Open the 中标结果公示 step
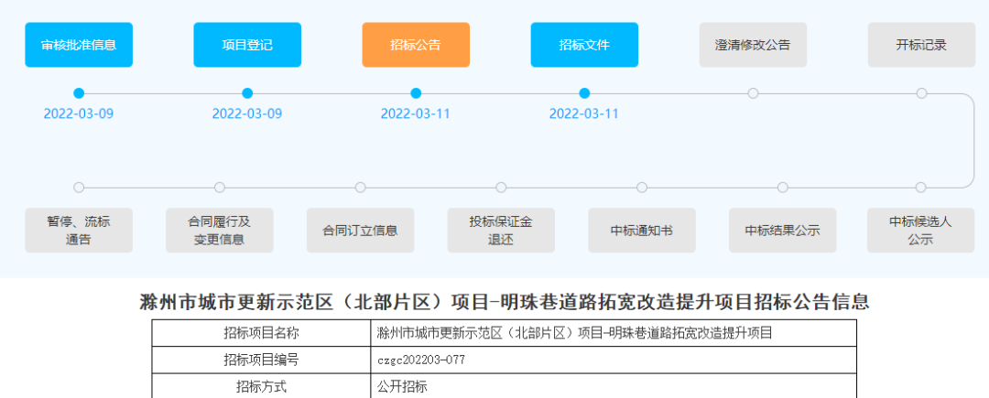Screen dimensions: 989x398 coord(782,231)
